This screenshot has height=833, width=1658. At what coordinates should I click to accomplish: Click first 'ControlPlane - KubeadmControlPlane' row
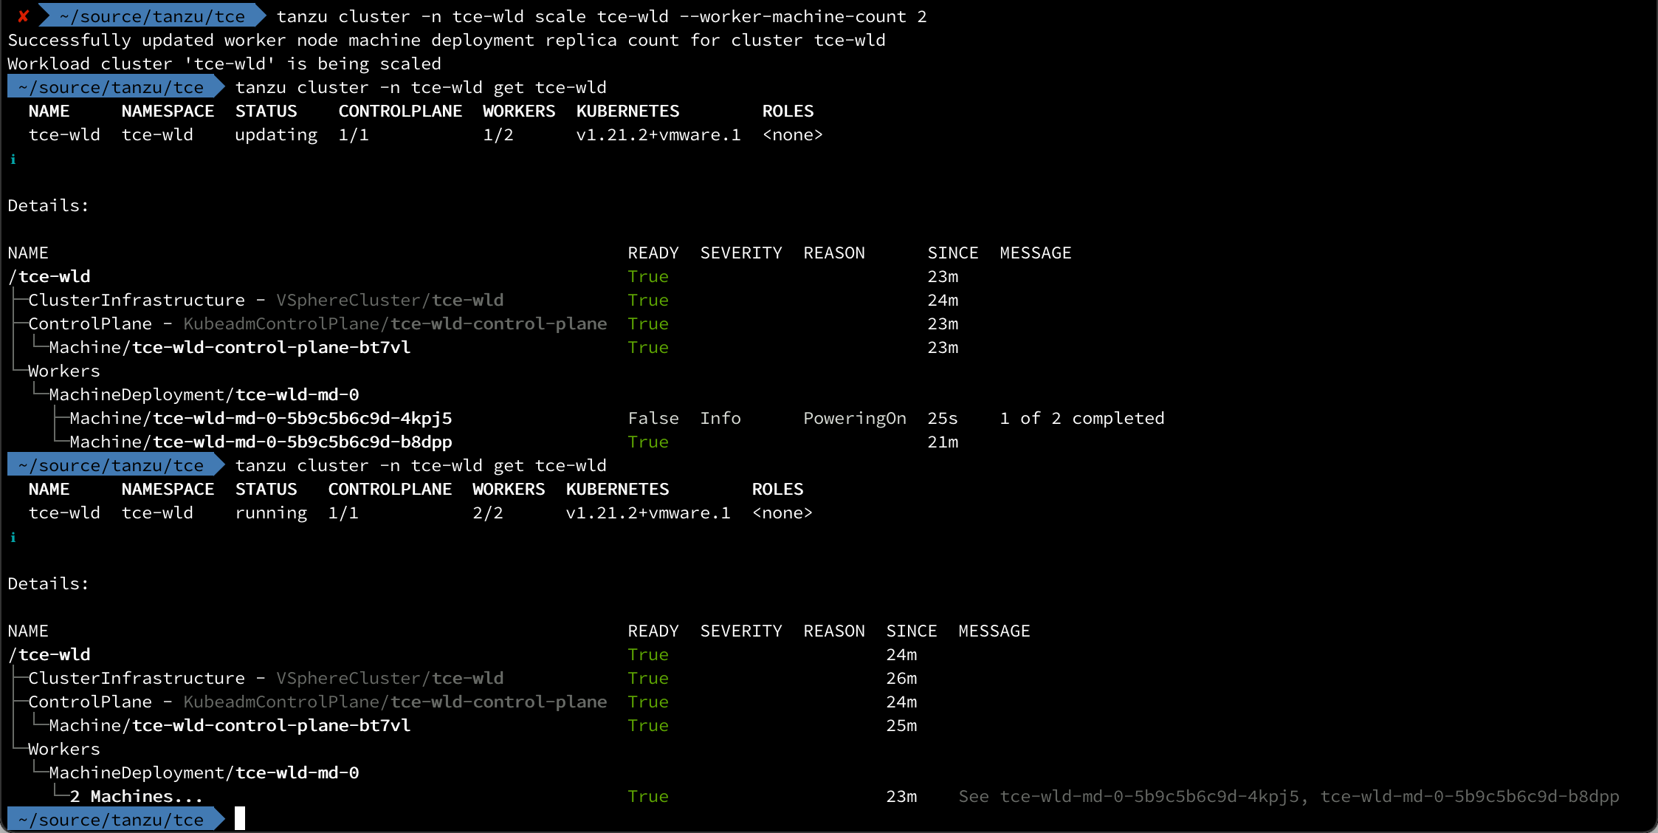click(x=317, y=324)
